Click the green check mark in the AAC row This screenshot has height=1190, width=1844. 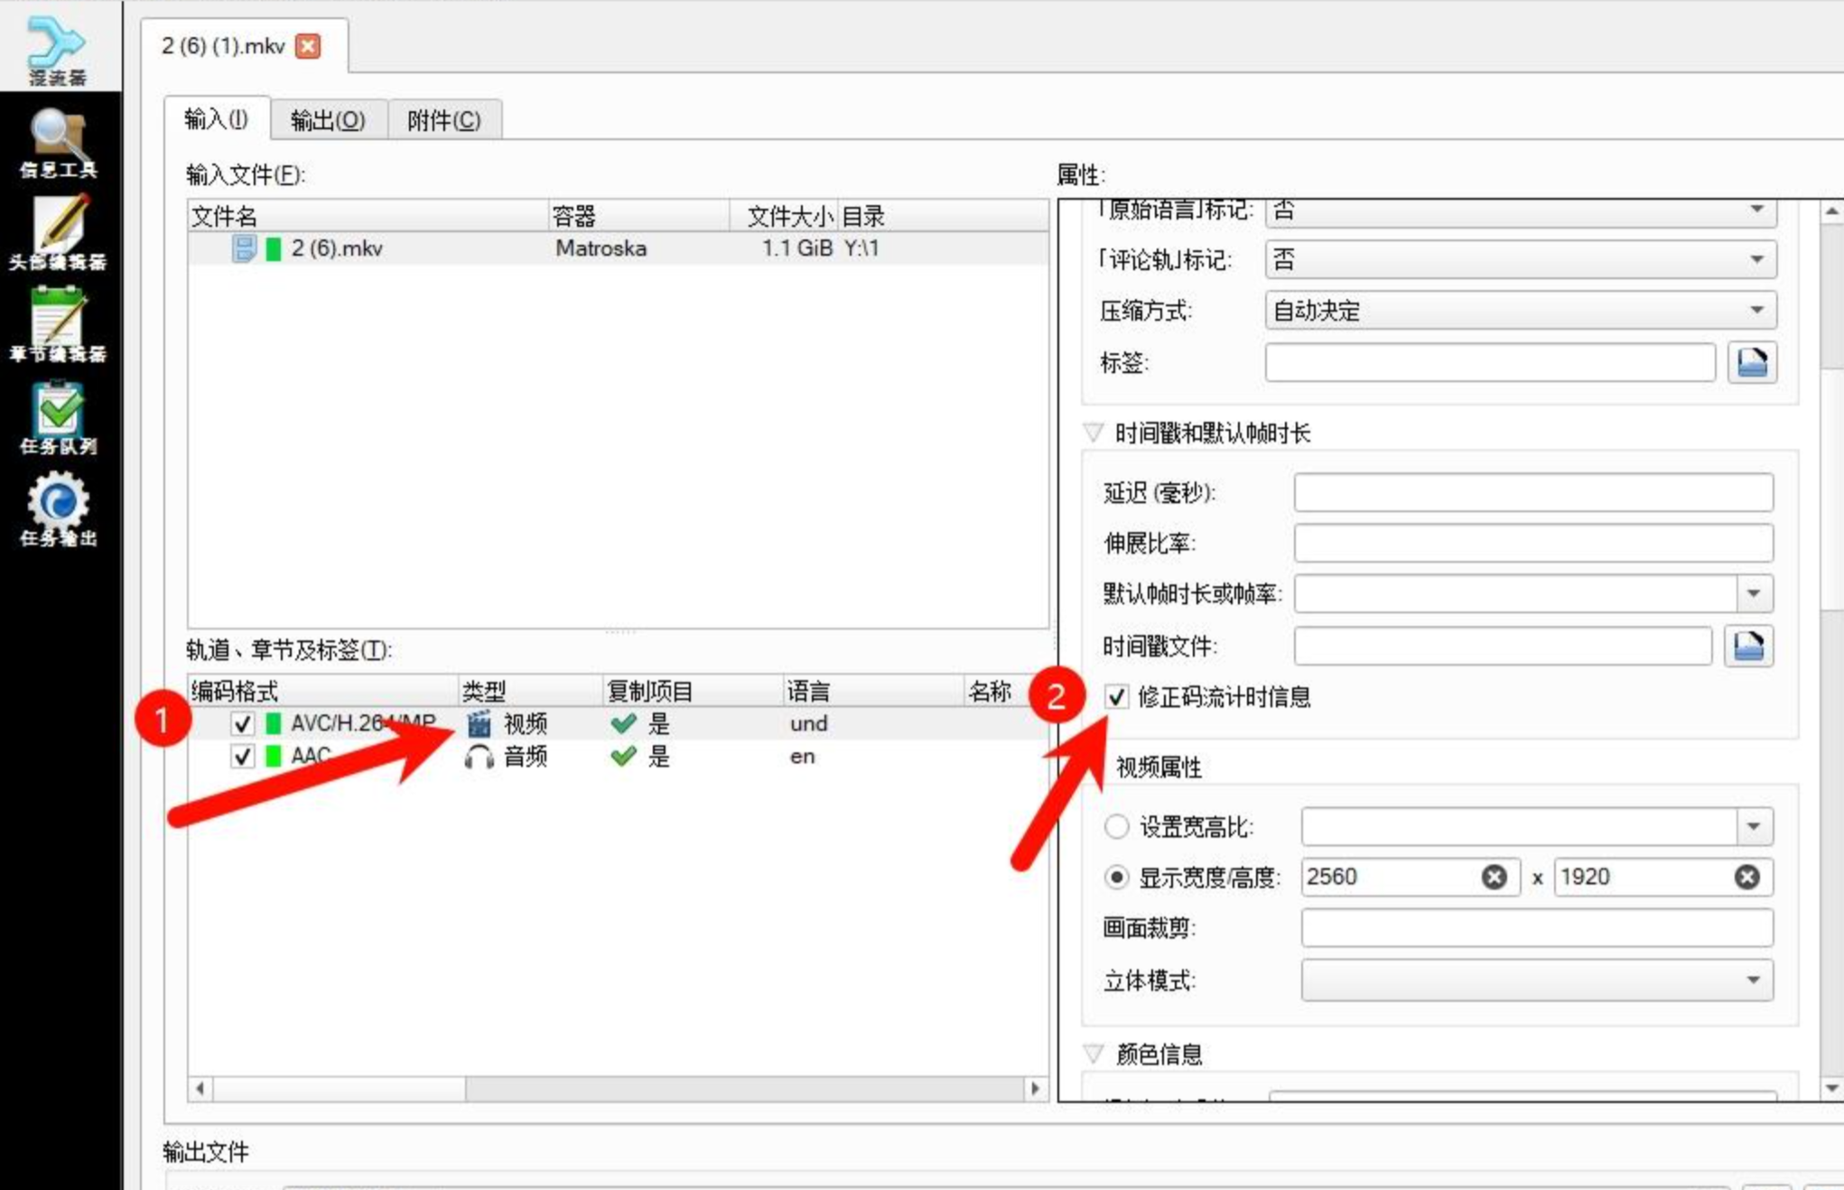(623, 757)
